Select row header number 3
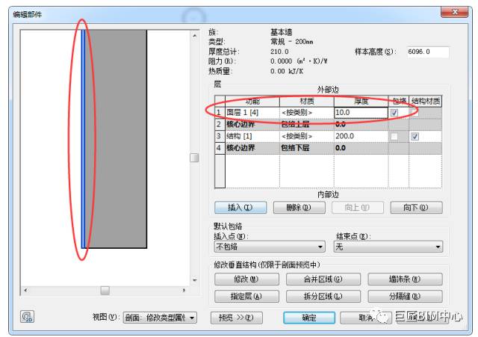The image size is (478, 337). coord(220,136)
